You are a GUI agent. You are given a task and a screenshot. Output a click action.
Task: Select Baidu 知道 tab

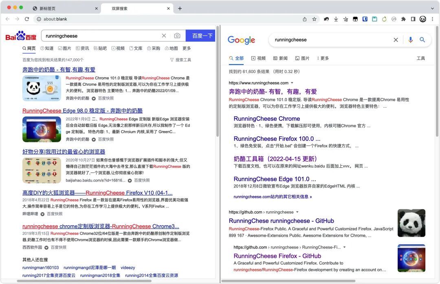(47, 49)
